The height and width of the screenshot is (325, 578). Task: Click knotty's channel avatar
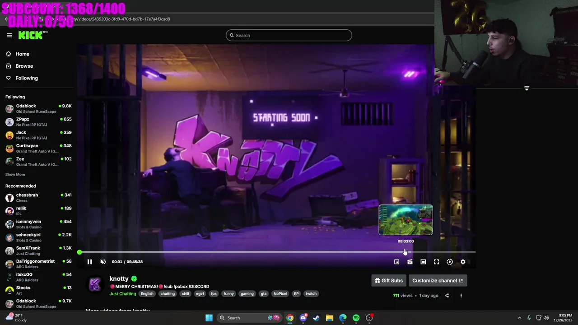(95, 284)
